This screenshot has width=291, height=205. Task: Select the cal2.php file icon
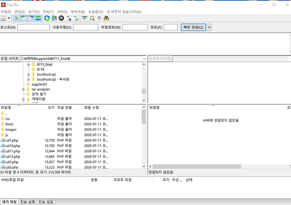tap(3, 162)
